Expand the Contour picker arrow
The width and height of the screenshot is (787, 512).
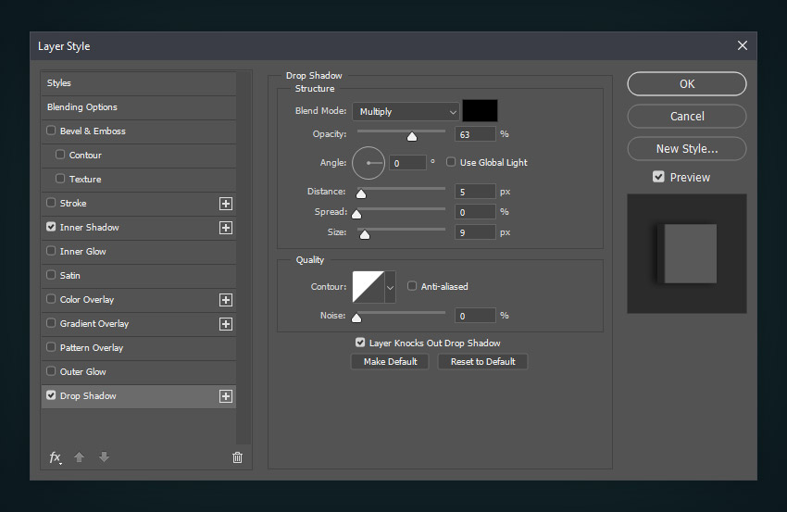pos(390,288)
